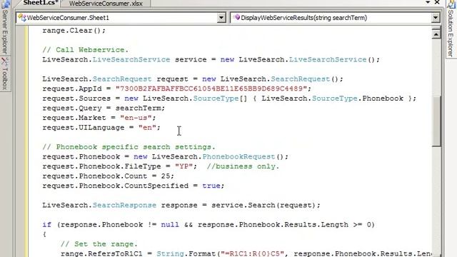
Task: Click the "en-us" market string
Action: tap(136, 118)
